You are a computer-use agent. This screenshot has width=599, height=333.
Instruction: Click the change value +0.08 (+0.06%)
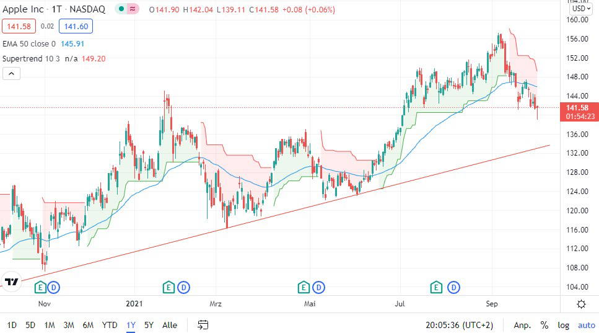click(x=308, y=9)
